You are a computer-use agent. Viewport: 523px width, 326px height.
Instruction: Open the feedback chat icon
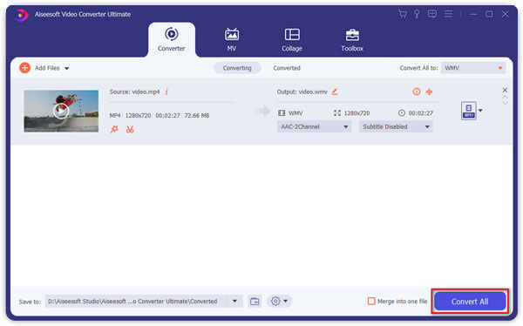tap(432, 14)
